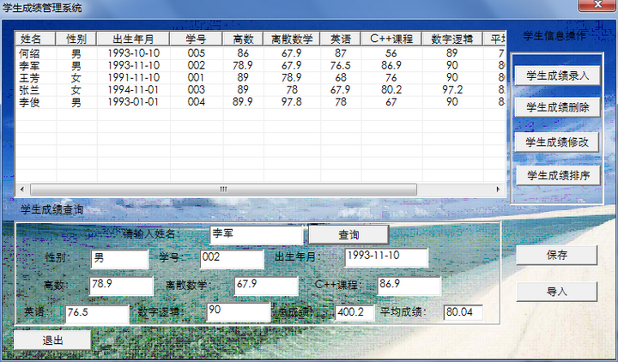
Task: Click birth date 1991-11-10 in the table
Action: pyautogui.click(x=133, y=77)
